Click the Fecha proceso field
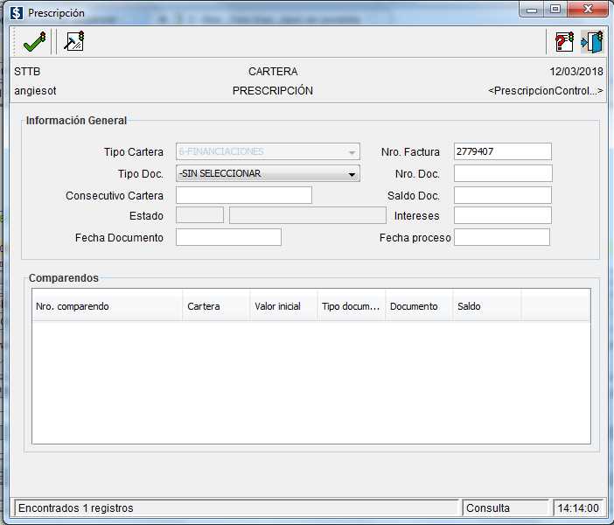The image size is (614, 525). 501,237
